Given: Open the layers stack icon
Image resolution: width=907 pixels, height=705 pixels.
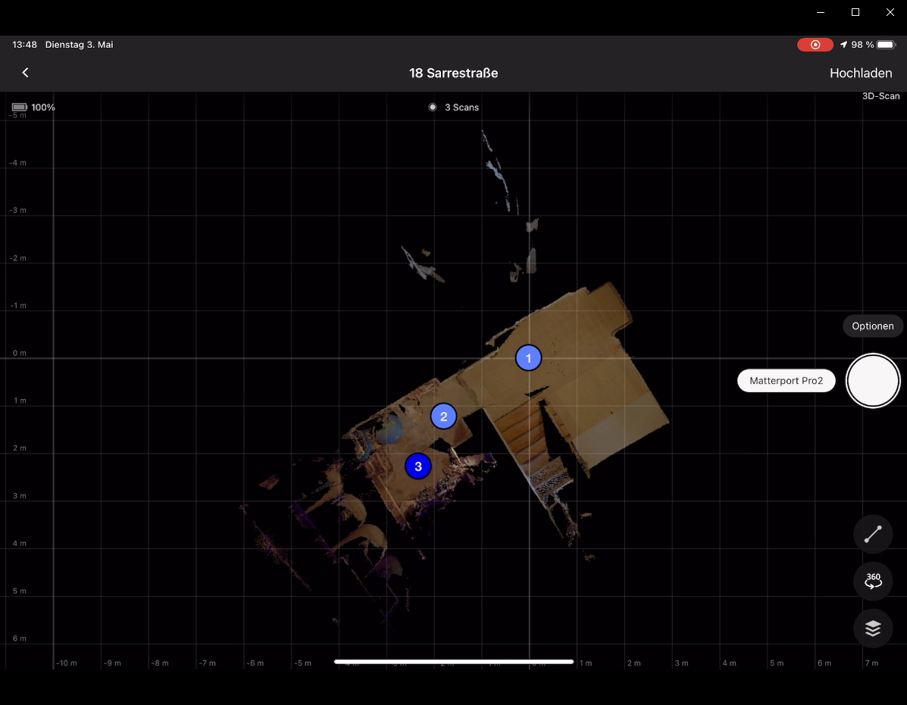Looking at the screenshot, I should [x=872, y=629].
